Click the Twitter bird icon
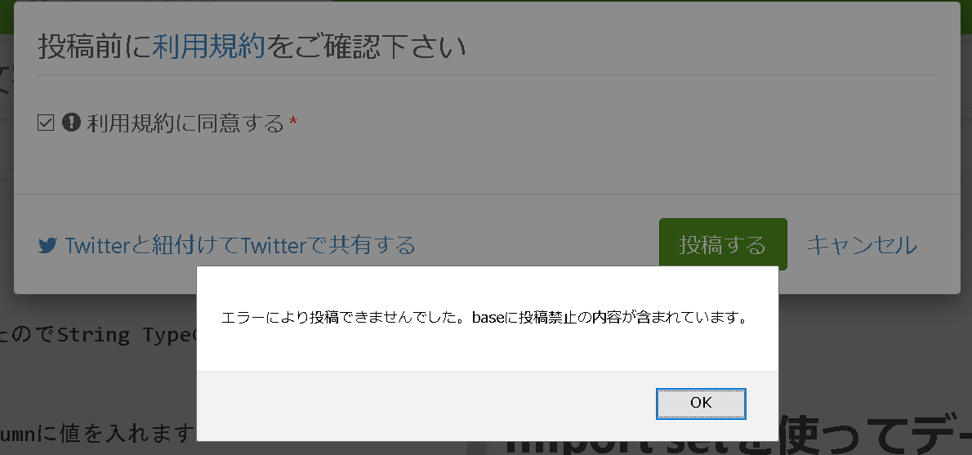972x455 pixels. point(47,246)
